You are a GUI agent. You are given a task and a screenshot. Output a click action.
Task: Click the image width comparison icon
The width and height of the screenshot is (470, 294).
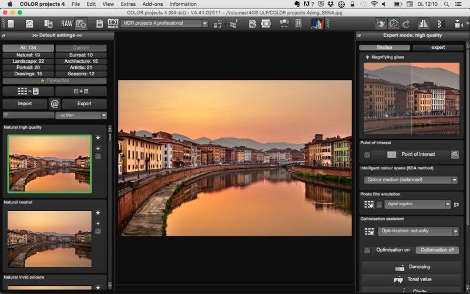click(284, 24)
